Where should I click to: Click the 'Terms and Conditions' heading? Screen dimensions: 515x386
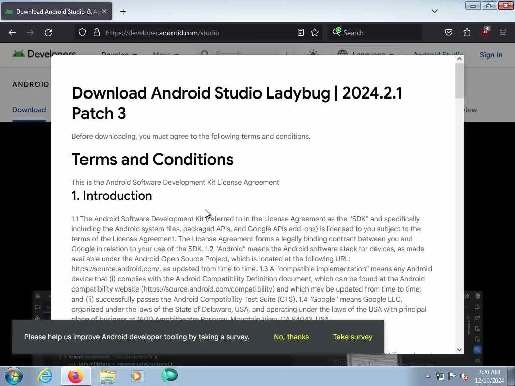153,159
